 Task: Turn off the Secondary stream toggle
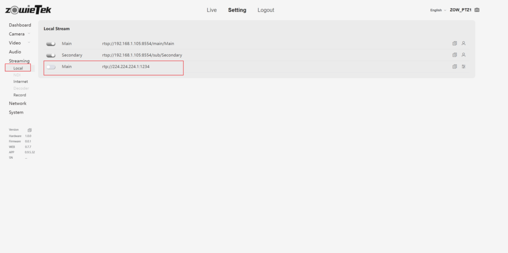[51, 55]
